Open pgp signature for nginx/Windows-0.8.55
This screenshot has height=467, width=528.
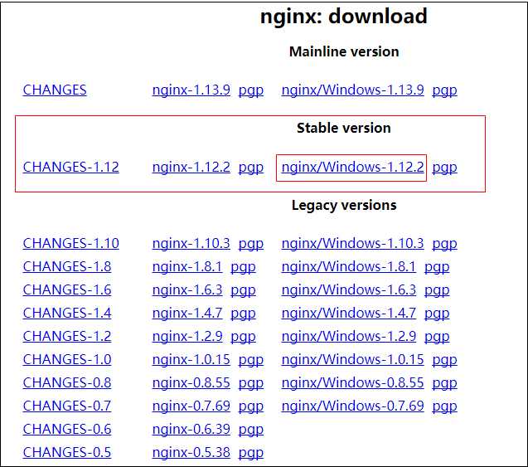click(444, 383)
